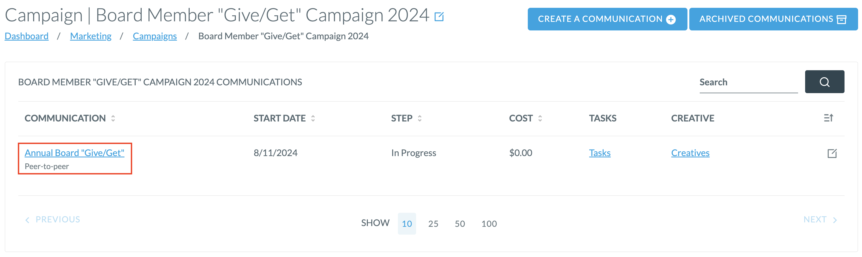The height and width of the screenshot is (257, 862).
Task: Click the edit icon for the Annual Board row
Action: [832, 153]
